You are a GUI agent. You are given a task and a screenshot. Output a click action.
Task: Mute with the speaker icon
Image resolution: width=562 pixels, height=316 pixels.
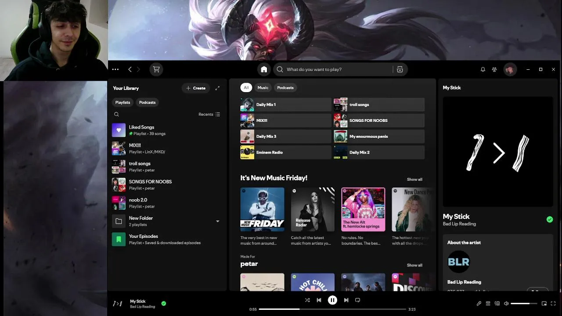click(x=506, y=303)
